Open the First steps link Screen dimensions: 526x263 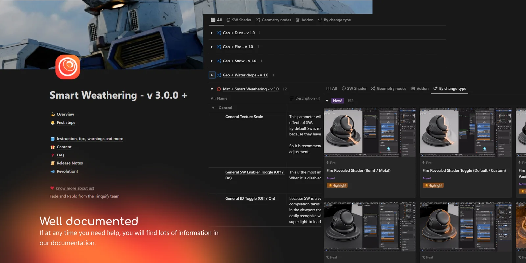pyautogui.click(x=66, y=123)
